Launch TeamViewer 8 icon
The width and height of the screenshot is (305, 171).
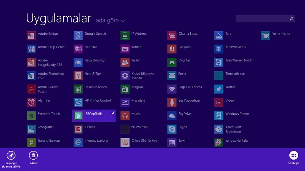click(x=218, y=49)
